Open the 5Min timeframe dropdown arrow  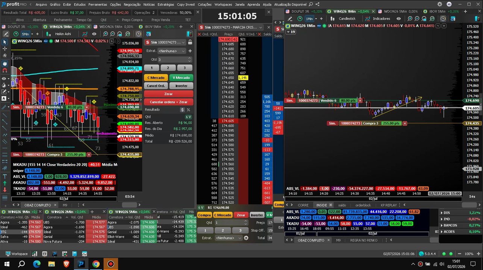coord(32,34)
